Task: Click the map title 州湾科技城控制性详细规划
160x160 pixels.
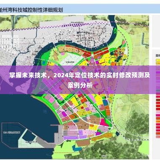Action: coord(31,10)
